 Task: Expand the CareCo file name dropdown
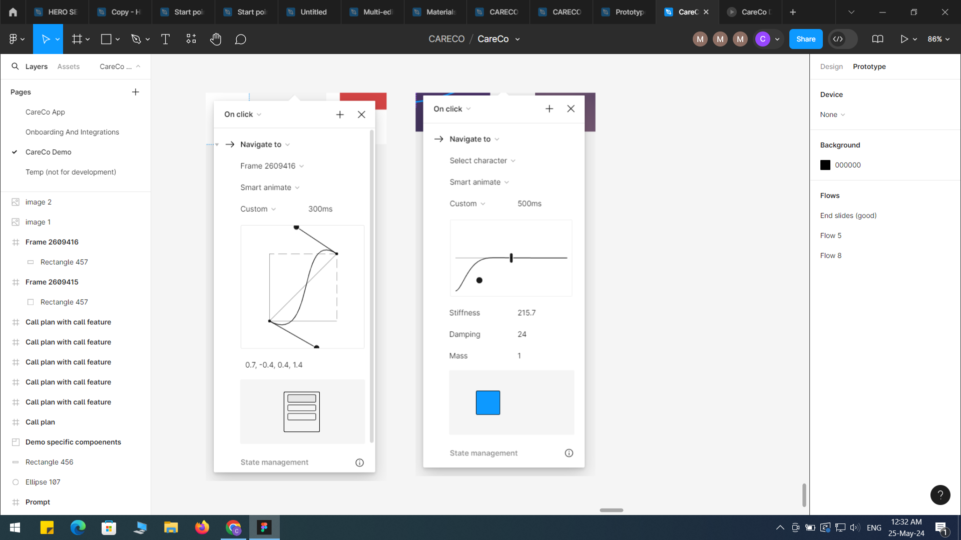(x=518, y=39)
